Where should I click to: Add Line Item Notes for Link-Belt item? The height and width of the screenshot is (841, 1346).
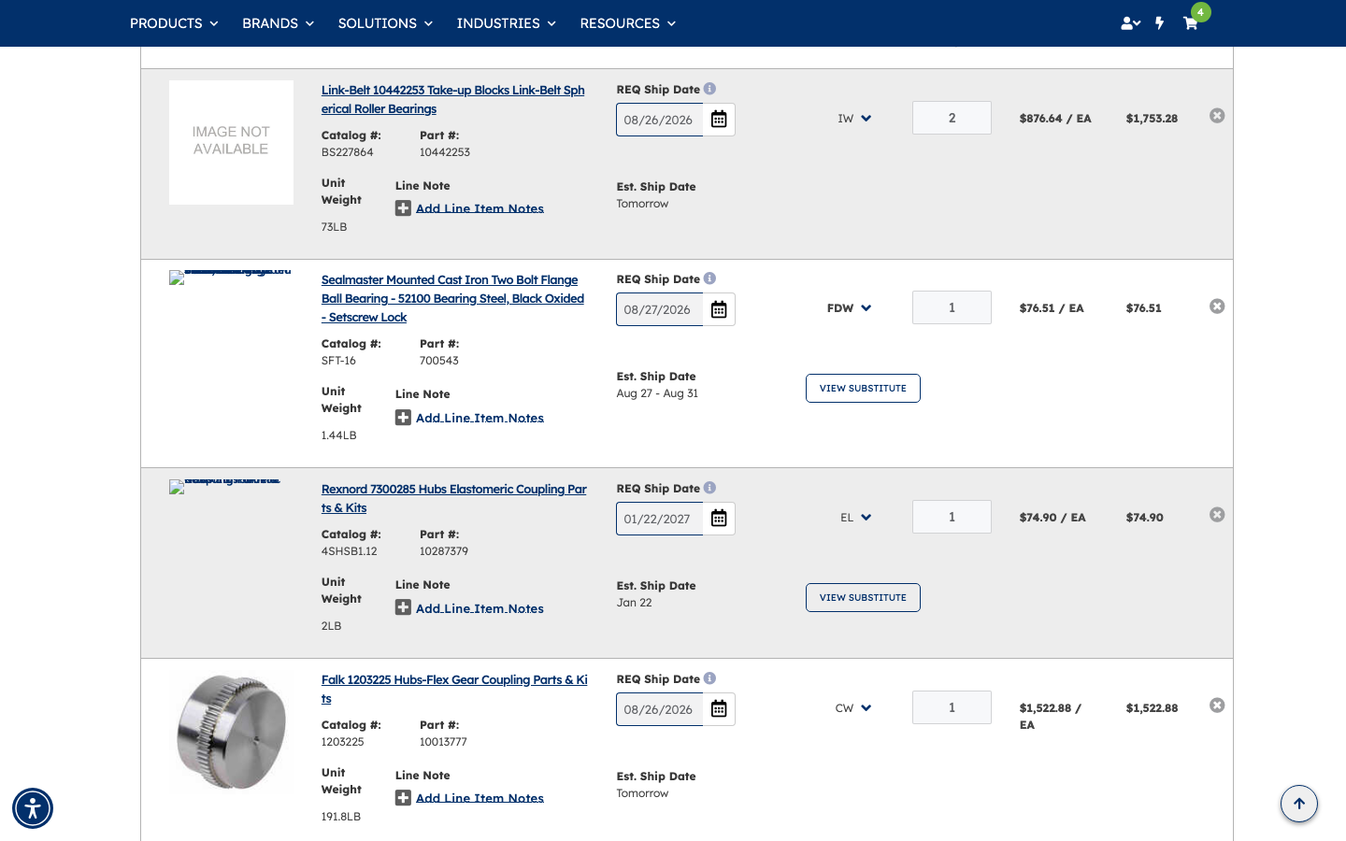click(480, 208)
